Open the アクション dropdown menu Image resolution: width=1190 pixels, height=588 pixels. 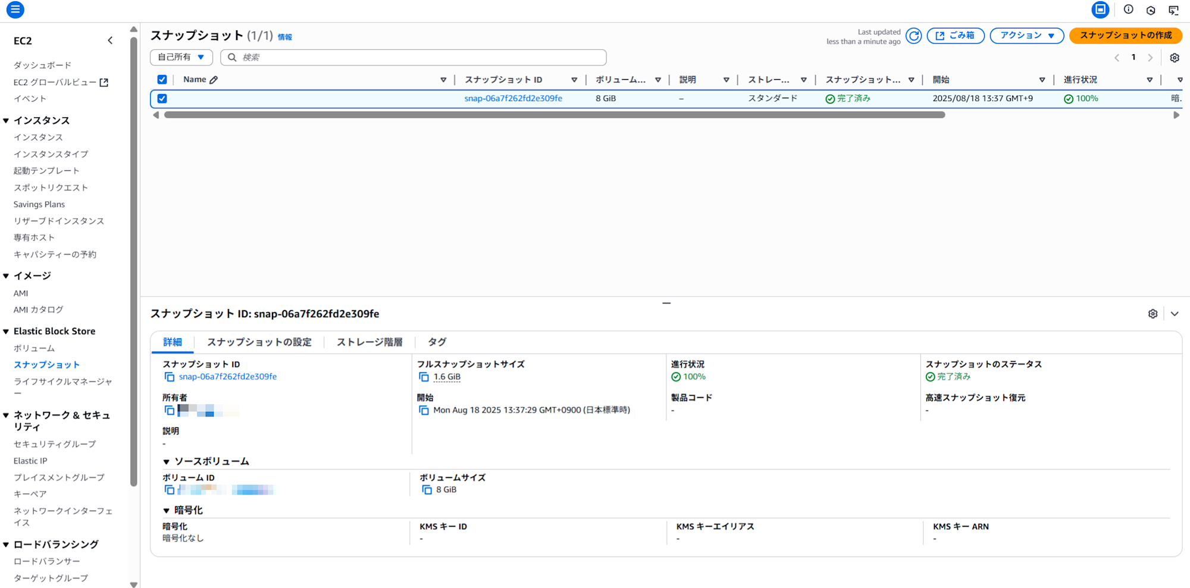(x=1027, y=36)
